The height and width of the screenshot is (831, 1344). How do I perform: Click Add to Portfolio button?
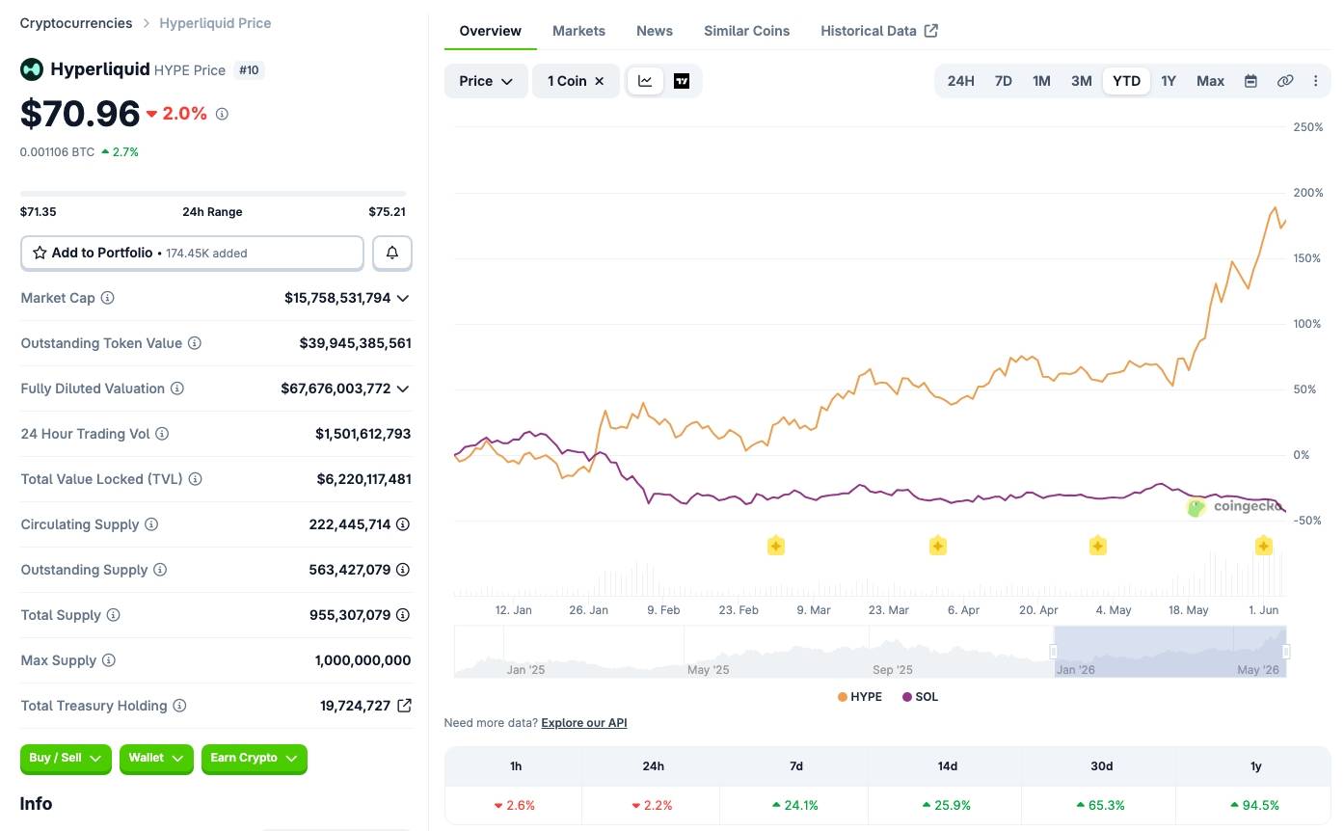pos(192,253)
